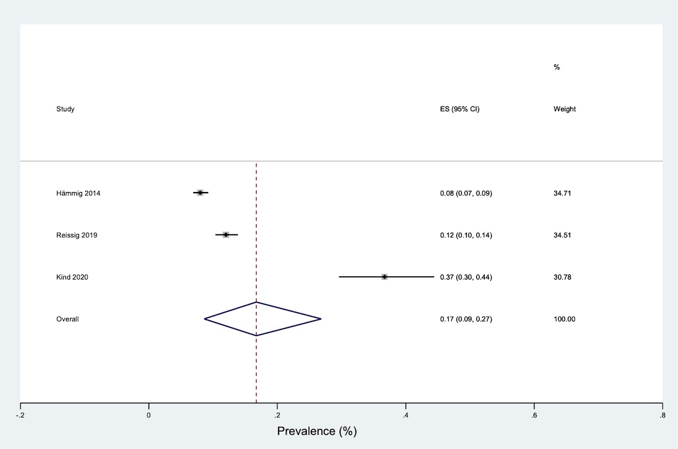Click the ES (95% CI) column header
678x449 pixels.
(x=460, y=109)
